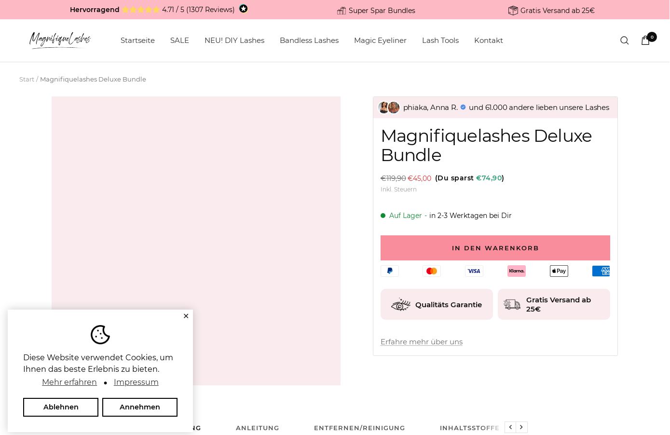Image resolution: width=670 pixels, height=435 pixels.
Task: Switch to the ANLEITUNG tab
Action: pyautogui.click(x=258, y=428)
